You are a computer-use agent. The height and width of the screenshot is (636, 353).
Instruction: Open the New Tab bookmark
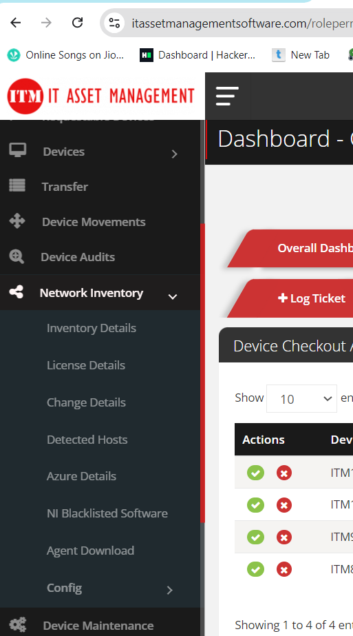point(301,54)
